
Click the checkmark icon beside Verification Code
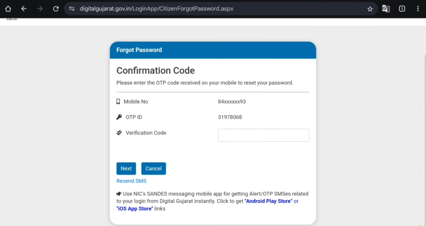119,133
